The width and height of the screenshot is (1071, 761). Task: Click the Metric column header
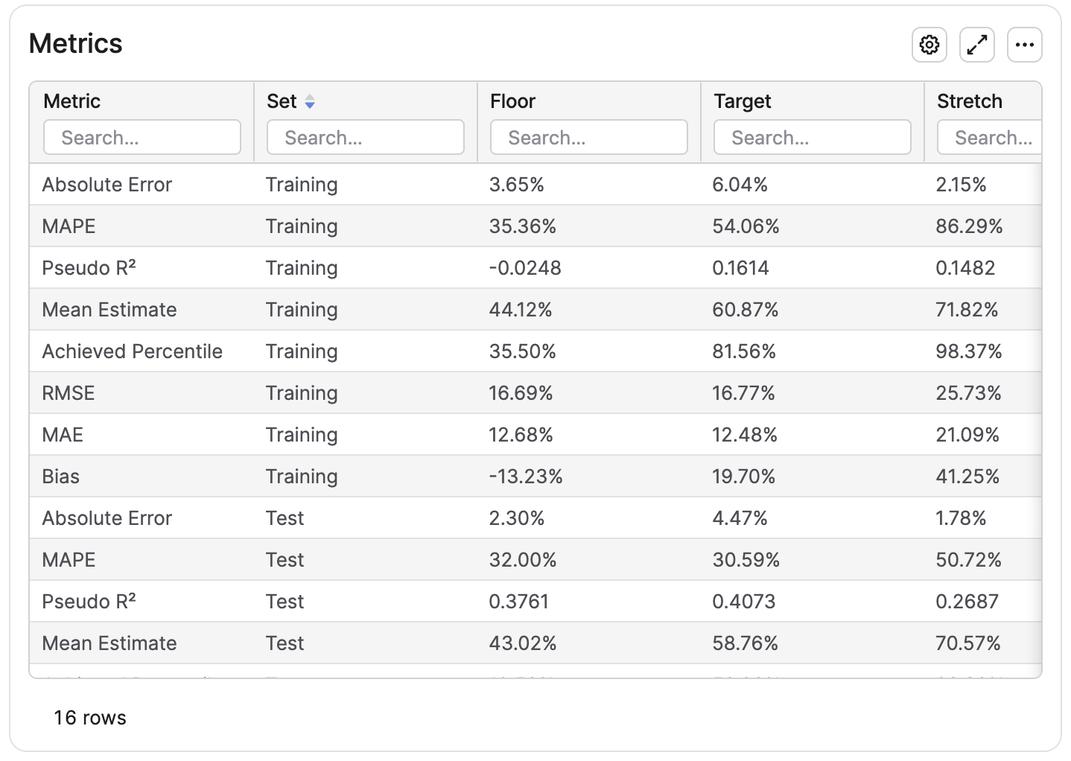[71, 101]
